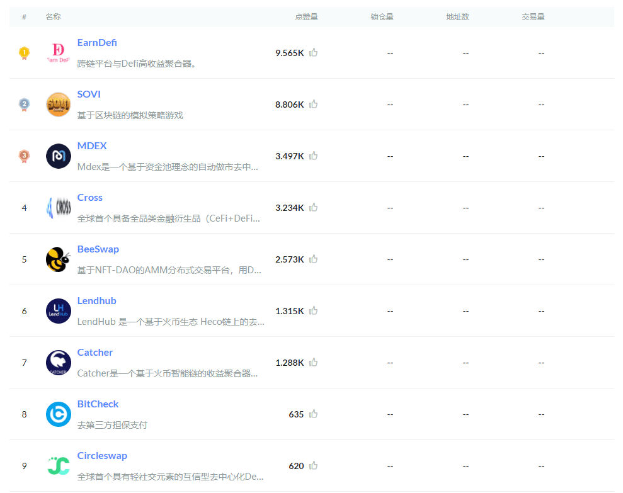Click the Cross project logo

click(x=59, y=208)
